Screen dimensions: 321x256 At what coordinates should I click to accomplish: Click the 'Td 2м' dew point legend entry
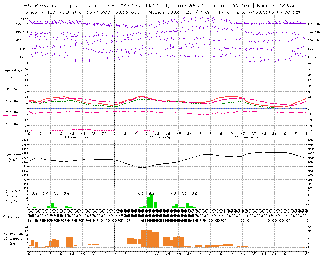(x=12, y=91)
